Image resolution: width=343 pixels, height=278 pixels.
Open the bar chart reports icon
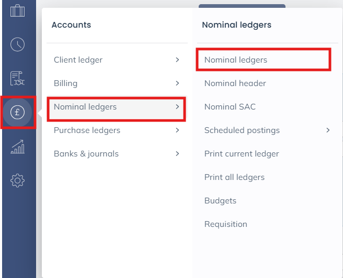pyautogui.click(x=18, y=147)
